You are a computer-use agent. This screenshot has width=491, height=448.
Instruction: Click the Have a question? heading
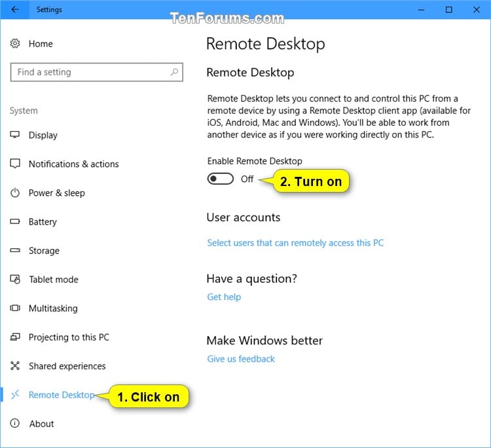click(x=252, y=279)
